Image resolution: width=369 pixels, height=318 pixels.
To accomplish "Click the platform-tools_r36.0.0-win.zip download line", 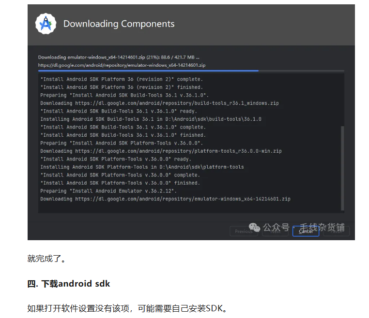I will click(161, 151).
